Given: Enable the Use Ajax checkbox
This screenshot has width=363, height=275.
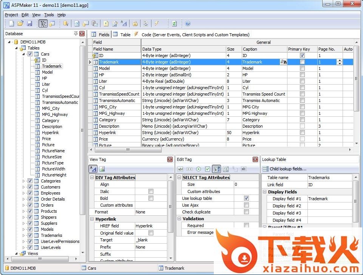Looking at the screenshot, I should click(x=246, y=205).
